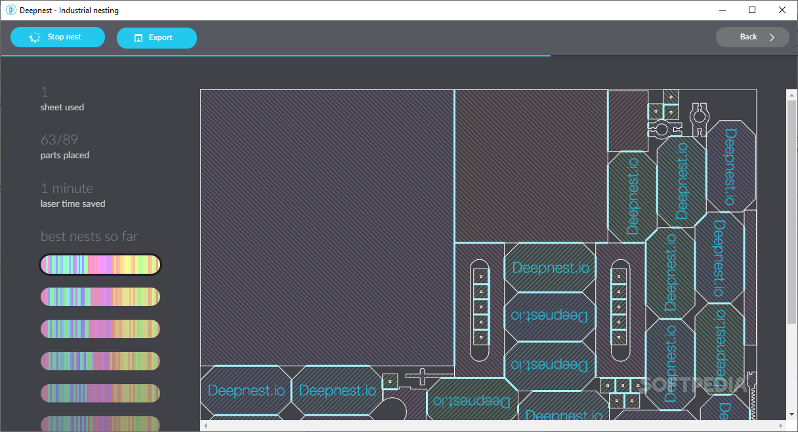The width and height of the screenshot is (798, 432).
Task: Click the vertical scrollbar up arrow
Action: click(791, 96)
